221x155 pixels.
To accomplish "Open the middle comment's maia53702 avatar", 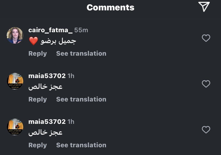I will pos(15,81).
